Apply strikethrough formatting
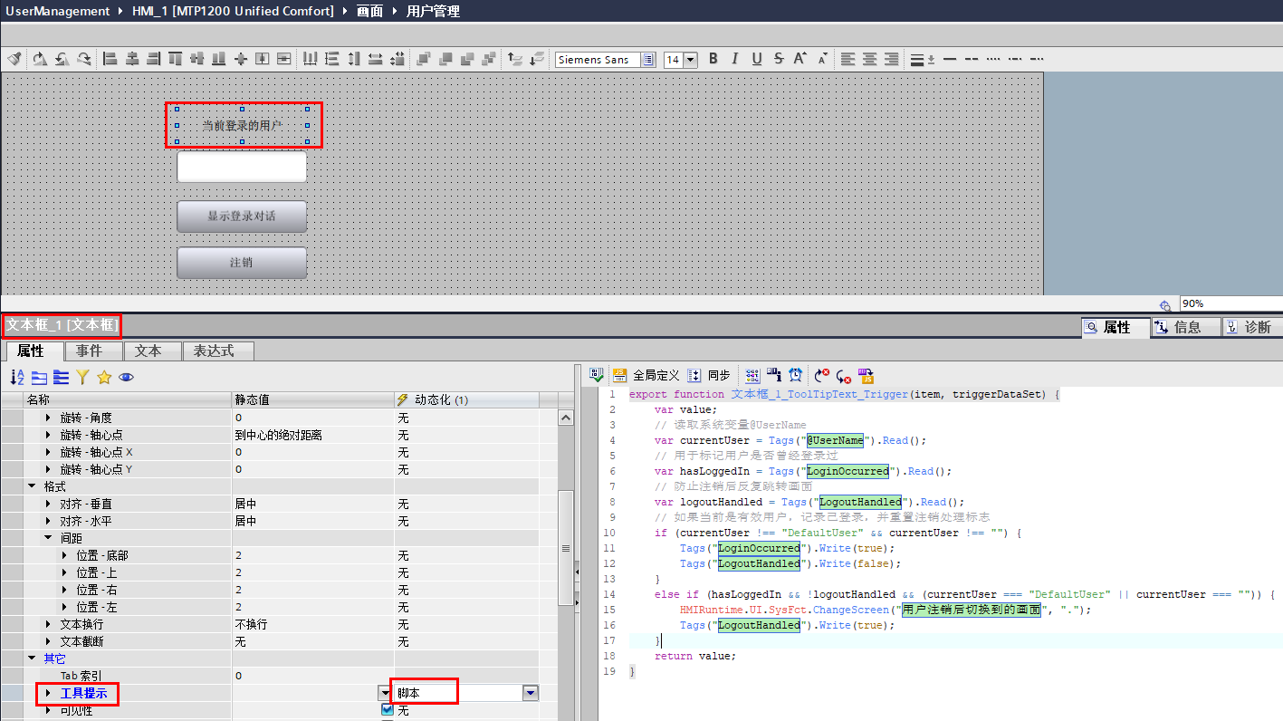This screenshot has height=721, width=1283. click(x=779, y=59)
